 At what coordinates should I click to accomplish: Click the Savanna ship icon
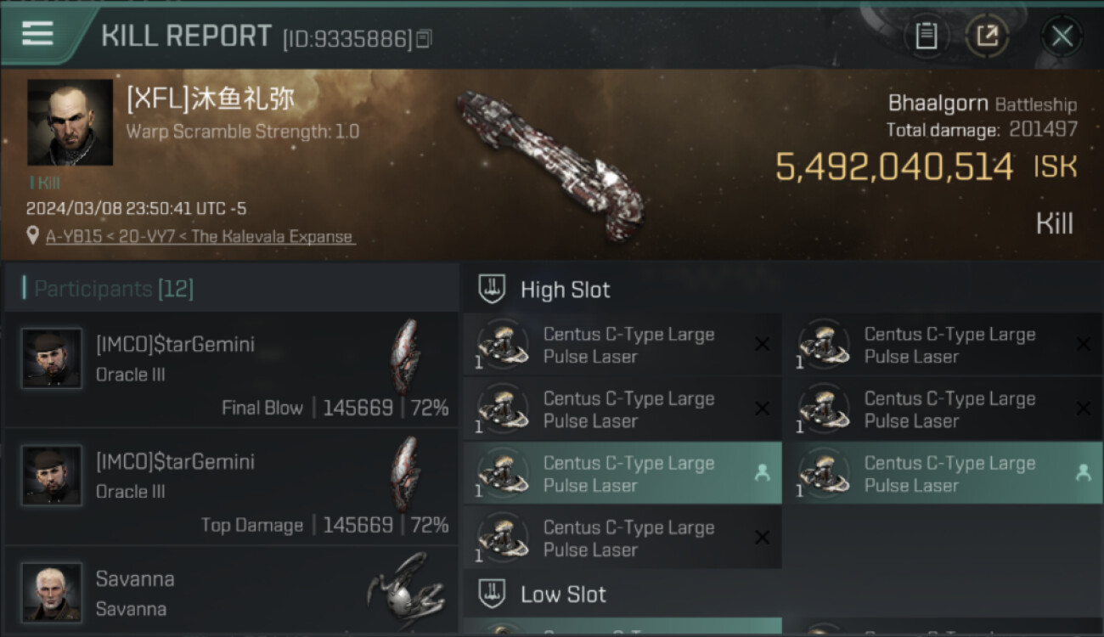[x=406, y=589]
